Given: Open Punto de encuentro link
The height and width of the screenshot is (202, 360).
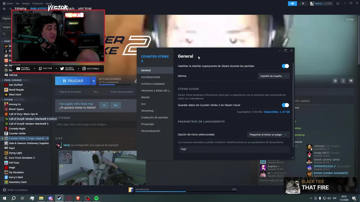Looking at the screenshot, I should pyautogui.click(x=122, y=92).
